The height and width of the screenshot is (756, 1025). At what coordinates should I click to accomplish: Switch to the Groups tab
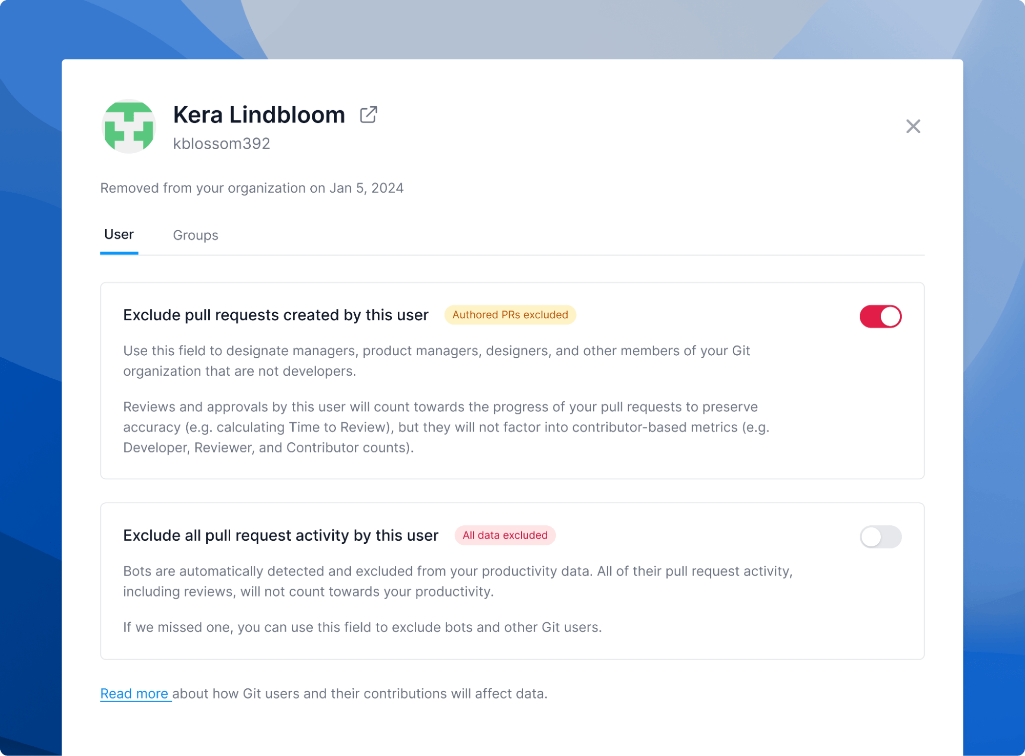195,235
